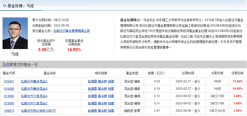This screenshot has height=116, width=247.
Task: Click the 3.88% return value
Action: [238, 96]
